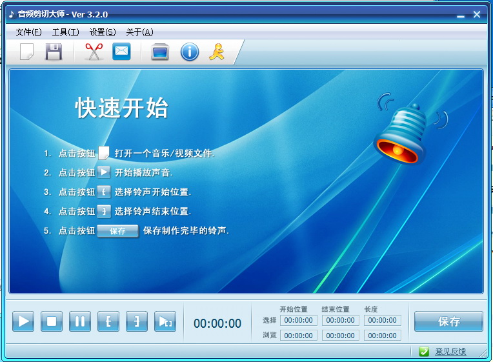This screenshot has width=493, height=362.
Task: Click the orange running figure icon
Action: [217, 52]
